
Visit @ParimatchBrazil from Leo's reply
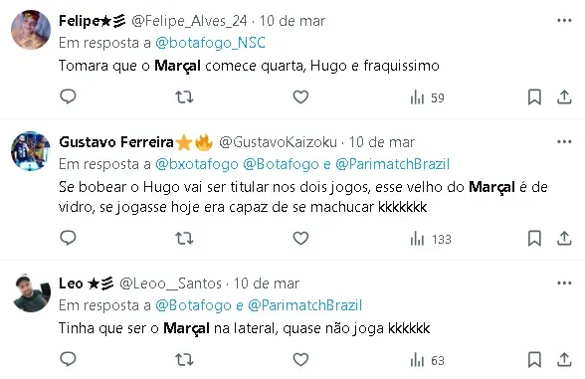pyautogui.click(x=304, y=305)
